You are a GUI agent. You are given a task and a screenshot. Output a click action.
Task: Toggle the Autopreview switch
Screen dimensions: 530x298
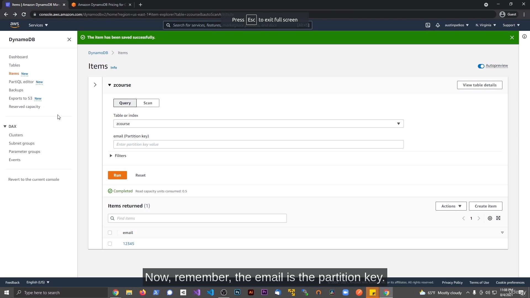pyautogui.click(x=481, y=66)
